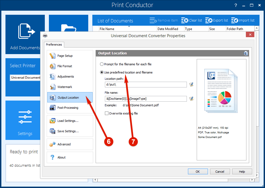Click save icon in Output Location header

246,53
